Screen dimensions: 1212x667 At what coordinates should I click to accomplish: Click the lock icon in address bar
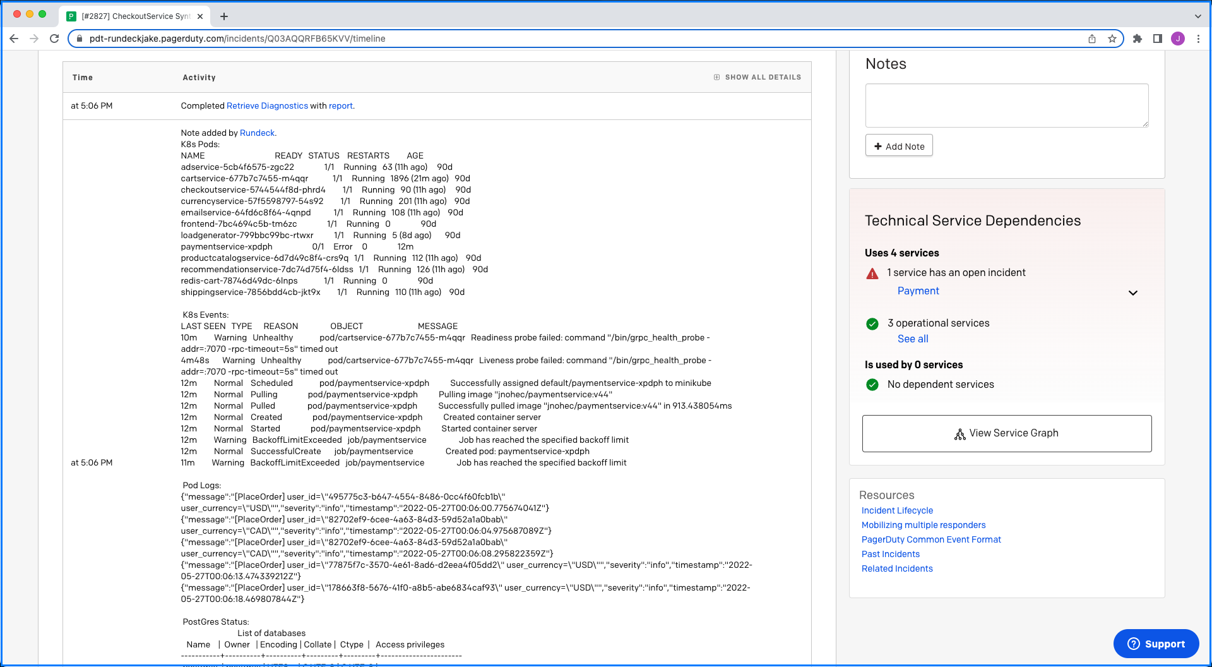pyautogui.click(x=80, y=39)
